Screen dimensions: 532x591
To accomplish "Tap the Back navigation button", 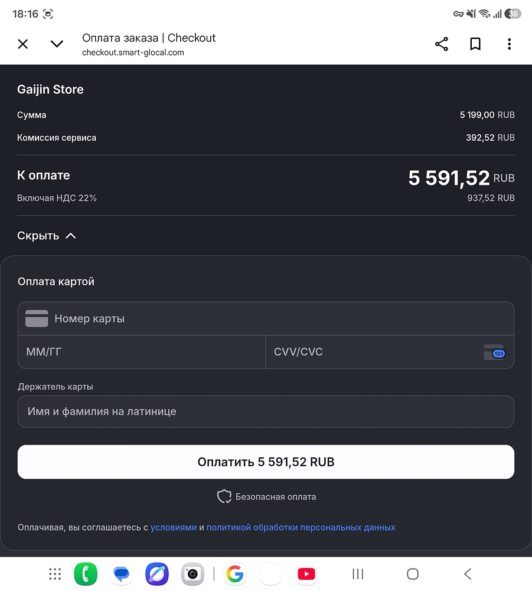I will point(468,574).
